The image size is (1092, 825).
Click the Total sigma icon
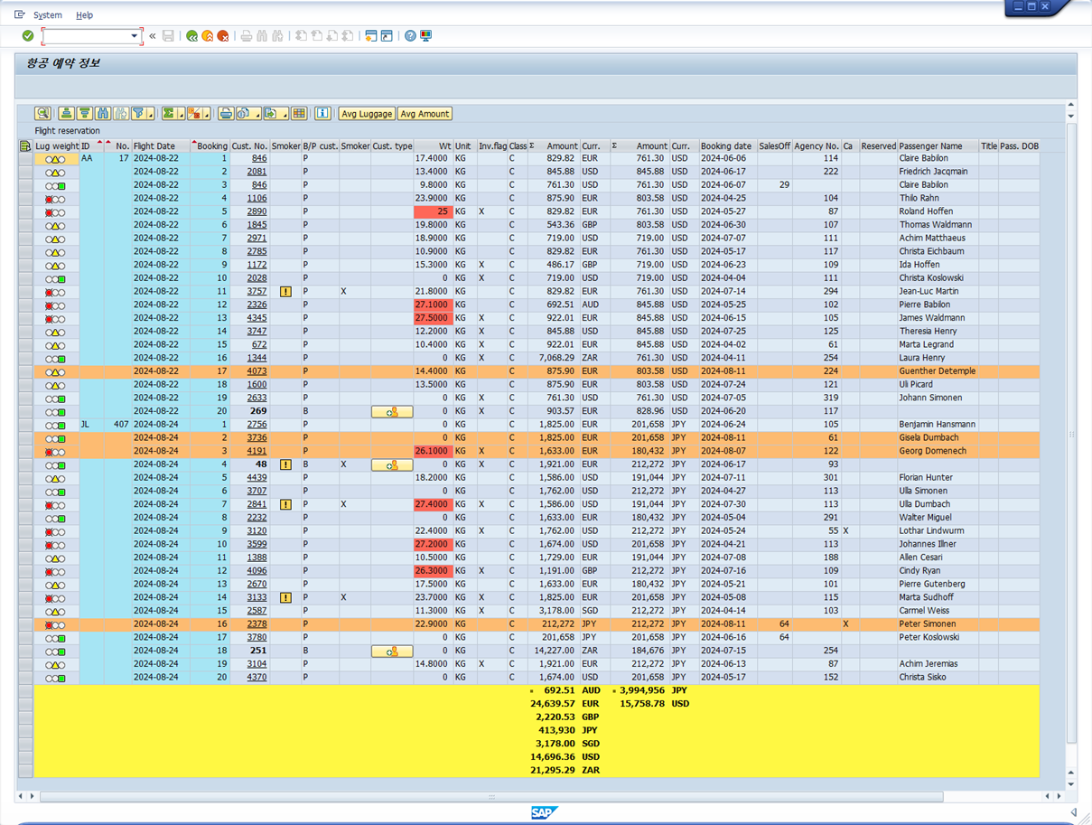coord(168,114)
